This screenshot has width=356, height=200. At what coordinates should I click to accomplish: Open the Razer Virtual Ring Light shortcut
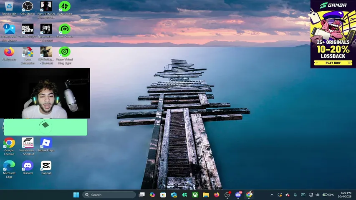tap(64, 55)
